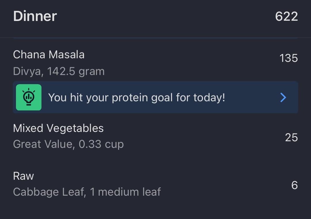Open the Chana Masala food entry
The image size is (311, 219).
coord(49,55)
